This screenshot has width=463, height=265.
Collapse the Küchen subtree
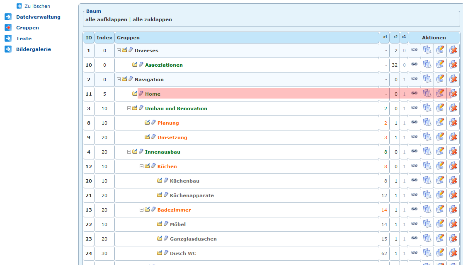pyautogui.click(x=142, y=166)
